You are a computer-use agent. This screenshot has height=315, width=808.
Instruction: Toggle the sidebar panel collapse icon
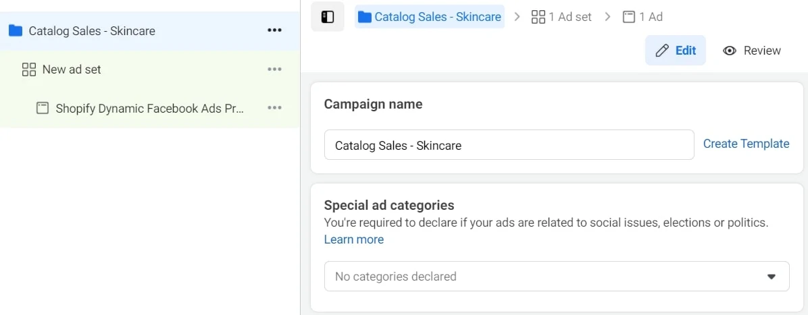(x=328, y=17)
